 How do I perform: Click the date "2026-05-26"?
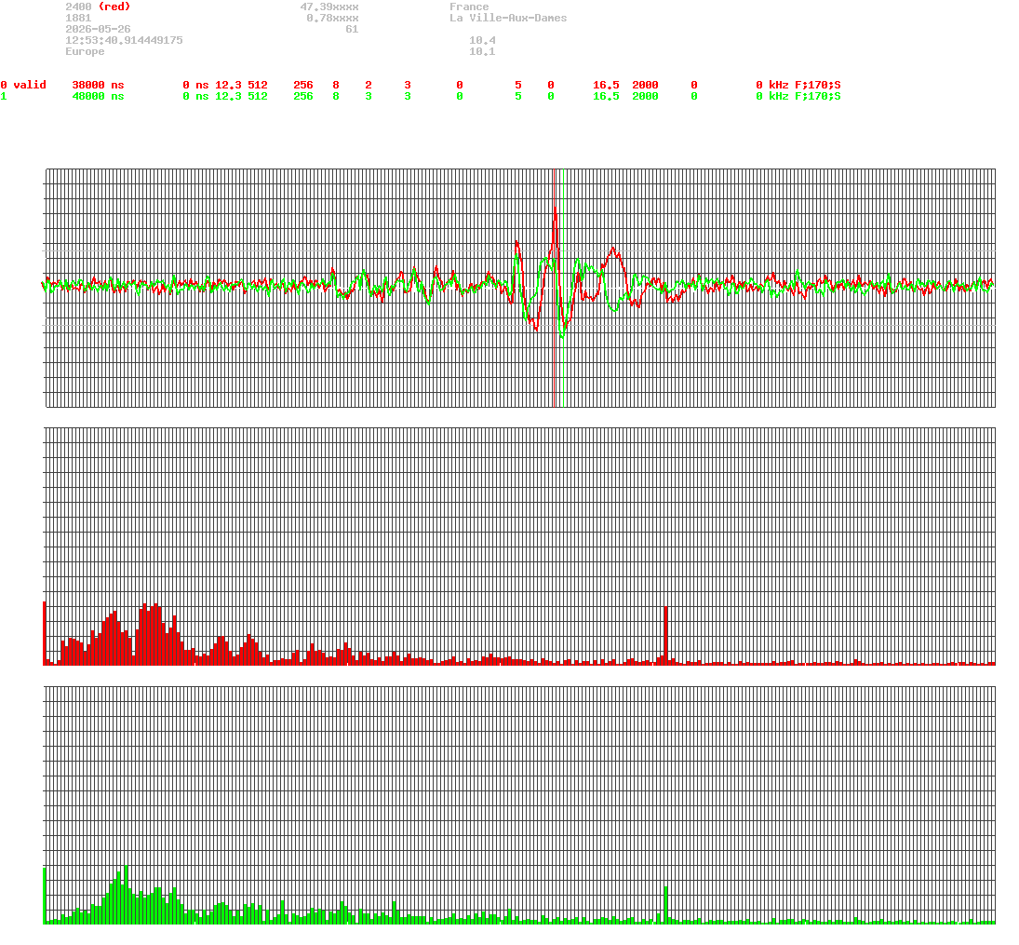click(98, 29)
